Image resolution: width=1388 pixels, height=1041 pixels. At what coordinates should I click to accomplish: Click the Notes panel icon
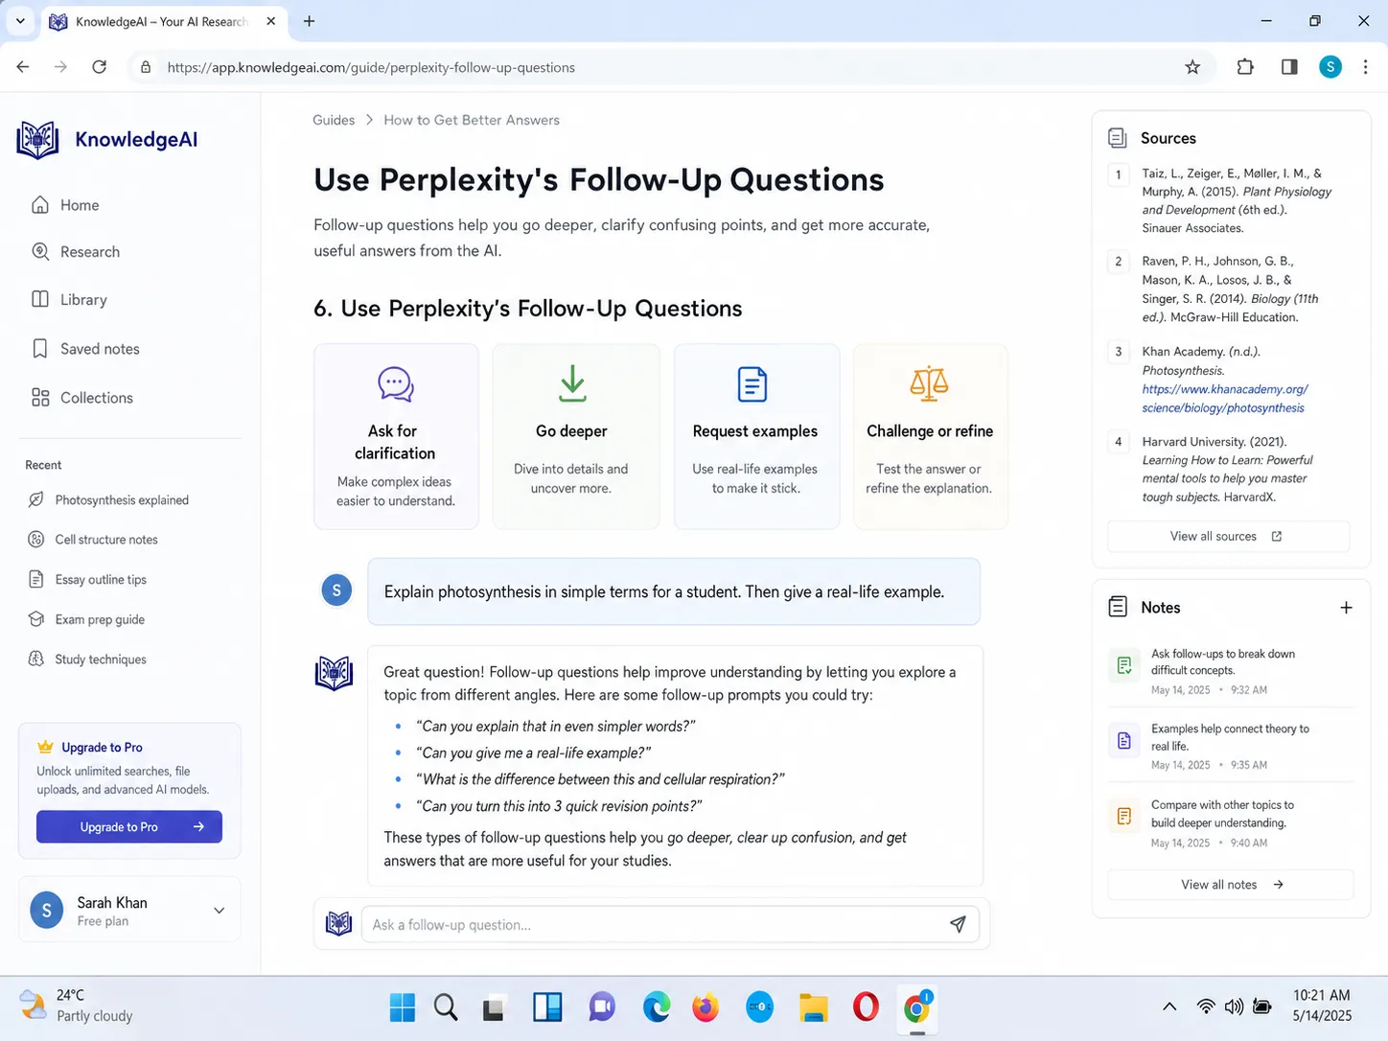pos(1118,607)
